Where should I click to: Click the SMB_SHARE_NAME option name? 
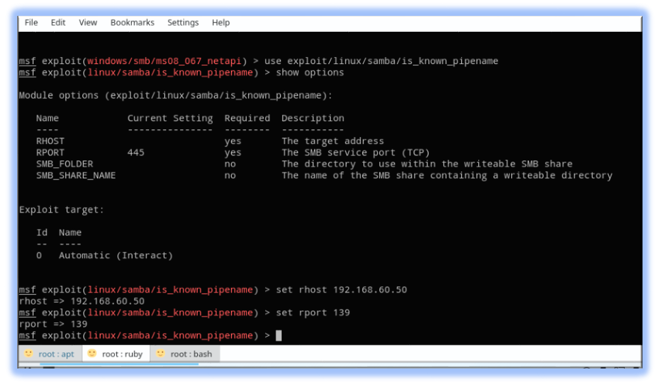[x=76, y=175]
